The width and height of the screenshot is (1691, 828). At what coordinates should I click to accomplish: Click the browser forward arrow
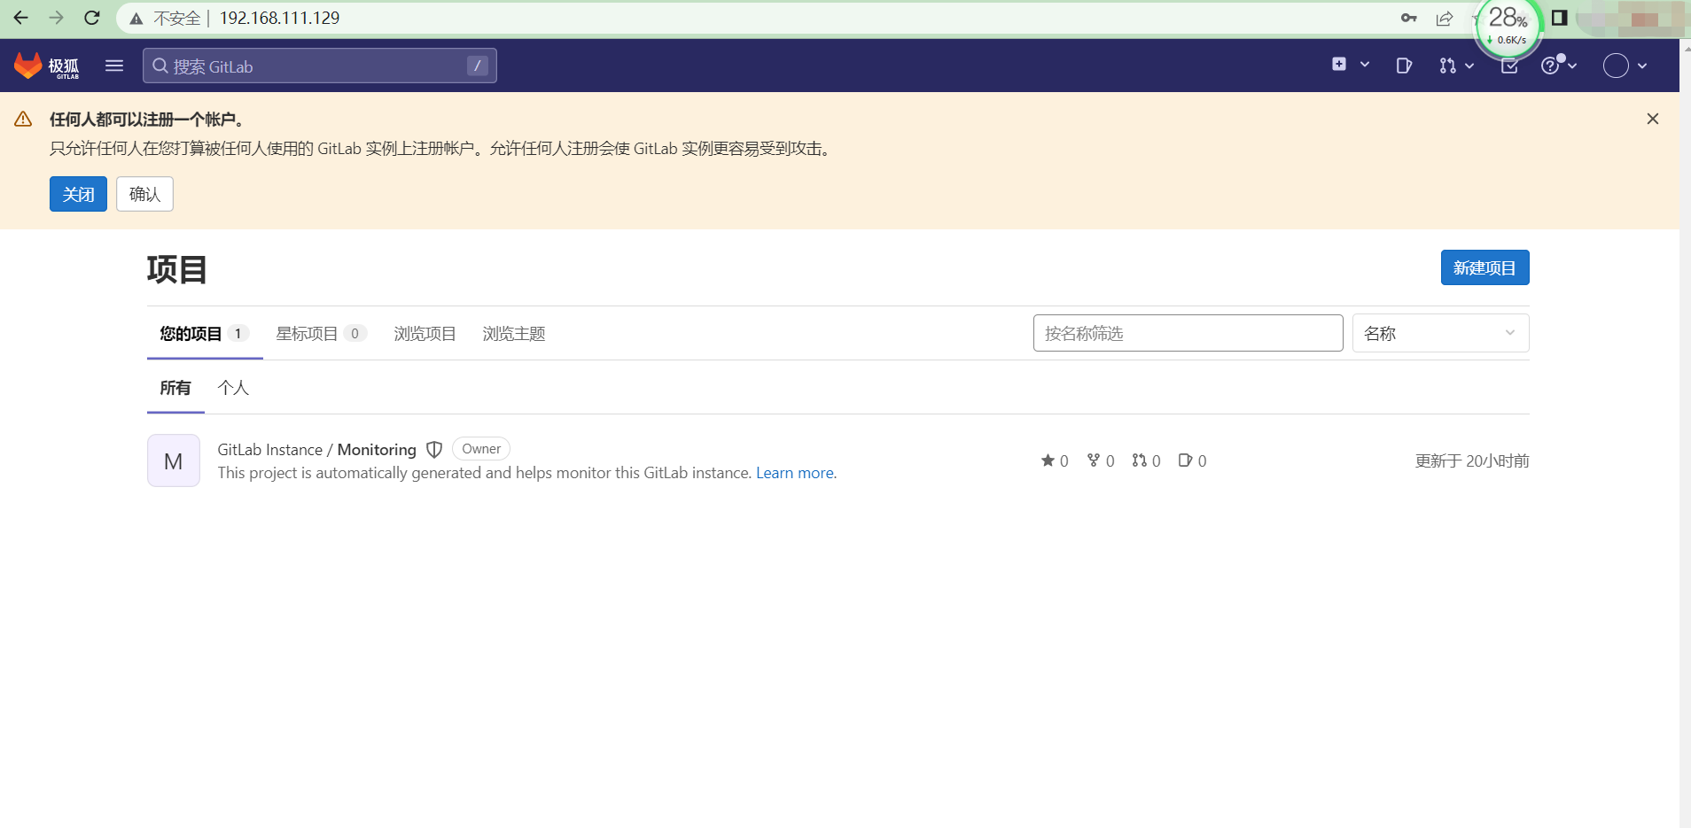pyautogui.click(x=57, y=18)
